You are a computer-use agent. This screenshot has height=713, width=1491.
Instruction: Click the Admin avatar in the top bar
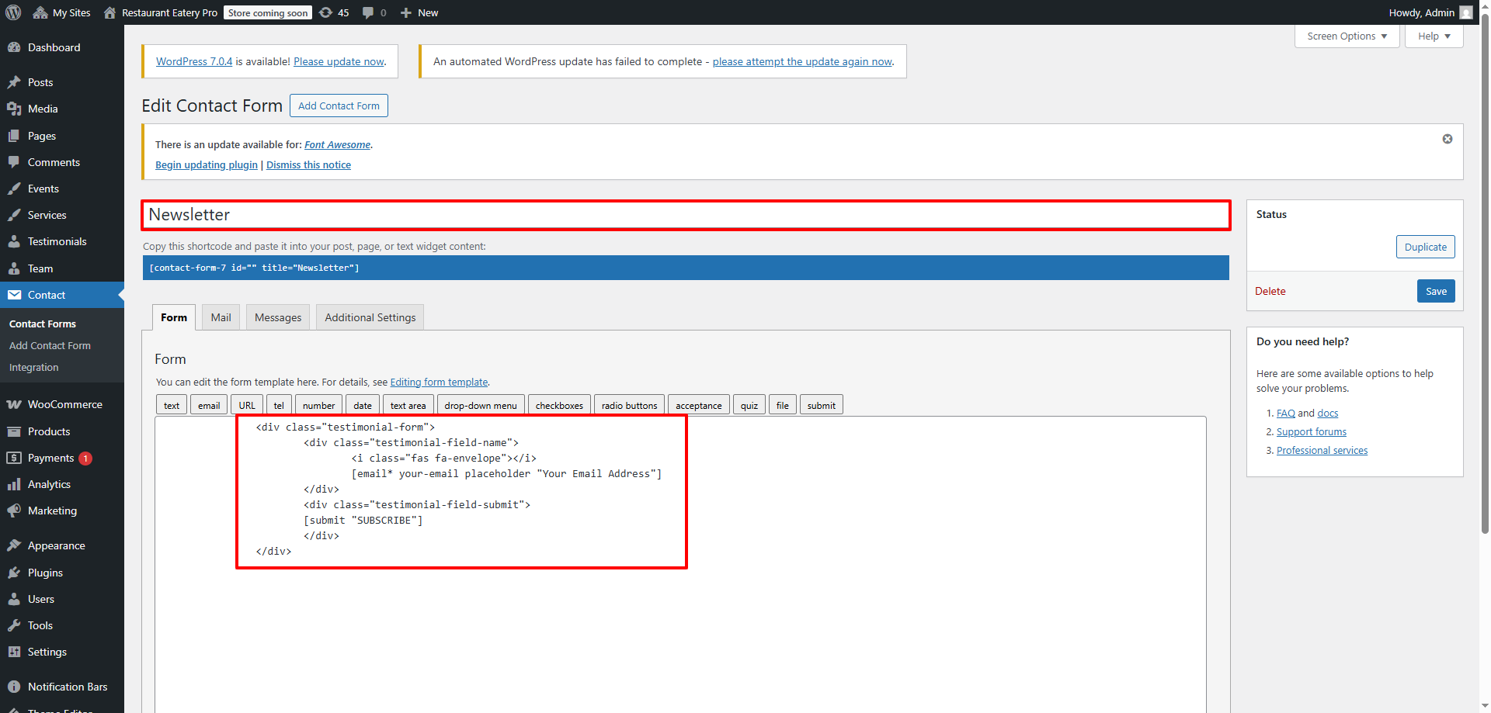coord(1466,12)
